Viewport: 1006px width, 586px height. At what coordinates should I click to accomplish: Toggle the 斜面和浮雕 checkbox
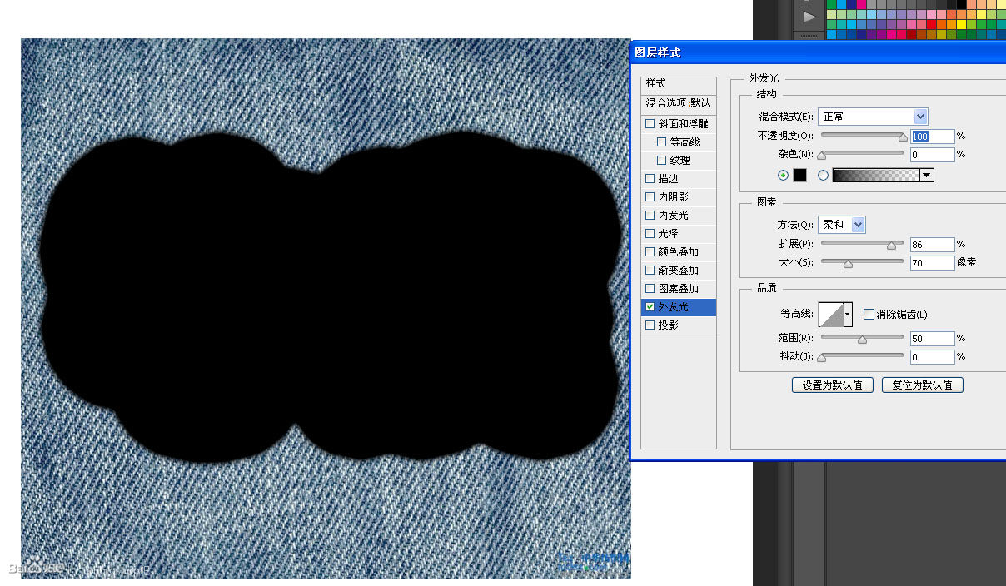pyautogui.click(x=650, y=124)
